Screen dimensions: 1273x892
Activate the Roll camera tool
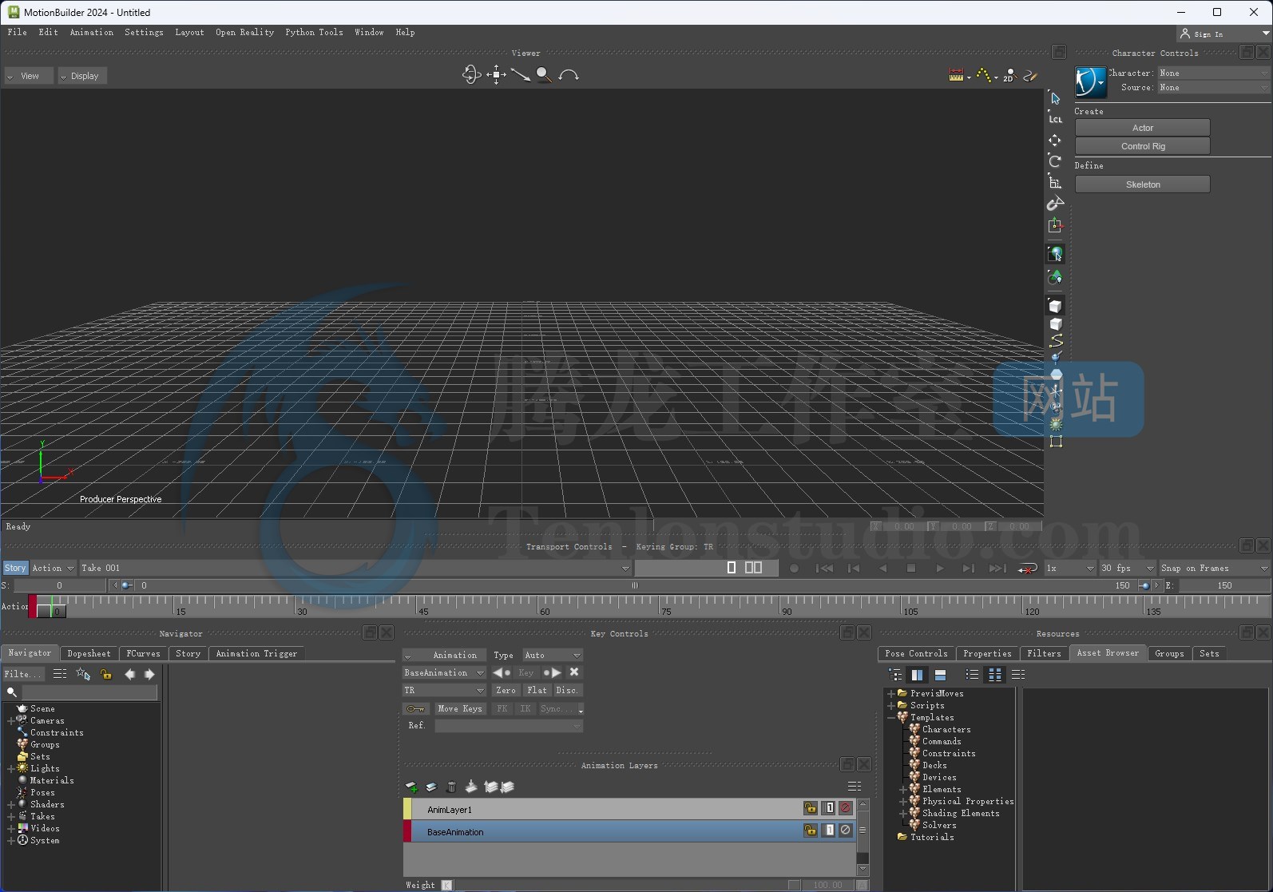point(569,75)
